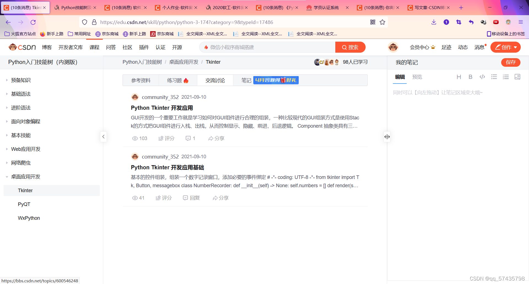Collapse the left course navigation panel
Screen dimensions: 529x284
pos(103,136)
